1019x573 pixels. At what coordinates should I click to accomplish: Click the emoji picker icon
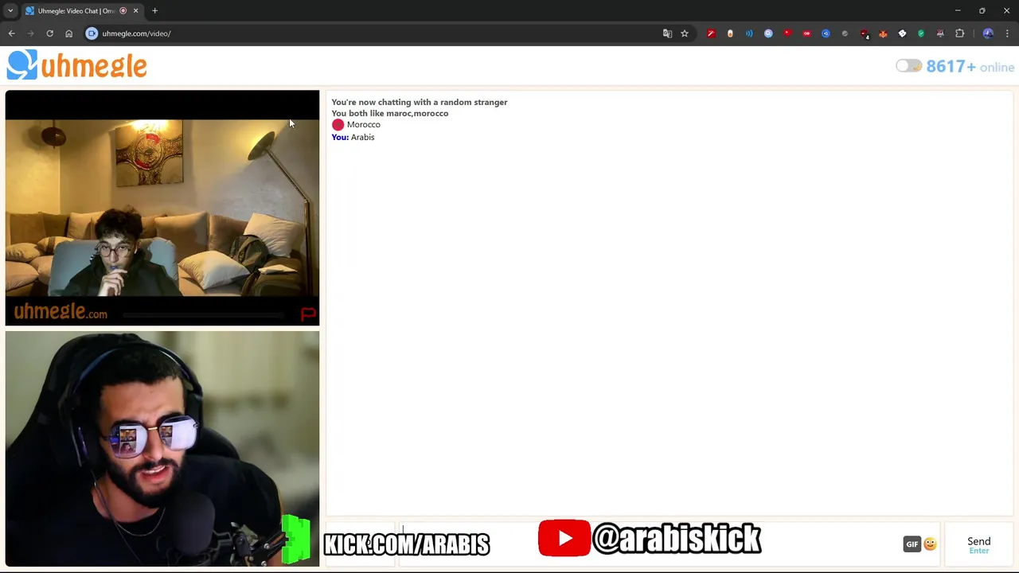point(930,544)
